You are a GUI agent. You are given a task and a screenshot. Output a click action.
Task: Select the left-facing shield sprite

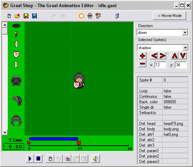tap(16, 44)
